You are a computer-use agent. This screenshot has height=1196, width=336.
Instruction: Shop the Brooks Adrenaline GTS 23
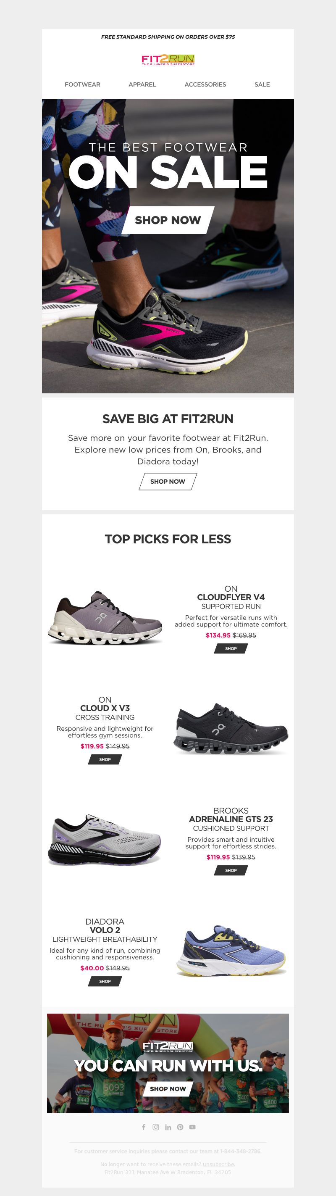[231, 871]
